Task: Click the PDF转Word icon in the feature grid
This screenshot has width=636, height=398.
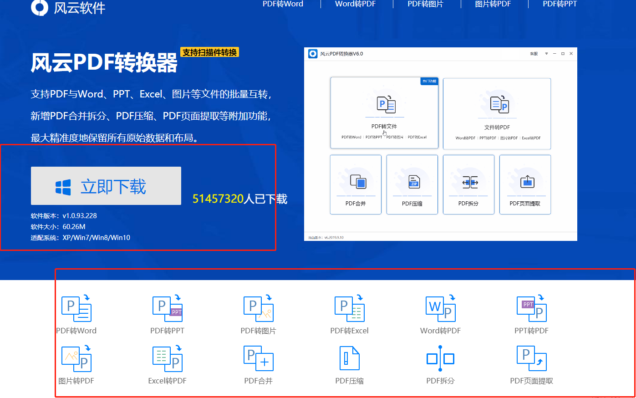Action: pos(76,308)
